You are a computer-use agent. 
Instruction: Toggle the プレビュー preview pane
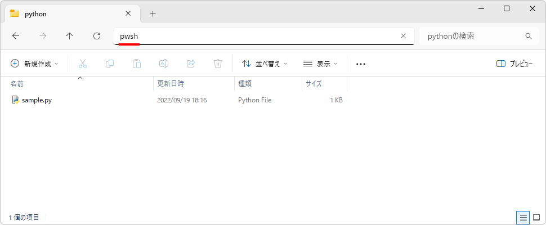(514, 64)
